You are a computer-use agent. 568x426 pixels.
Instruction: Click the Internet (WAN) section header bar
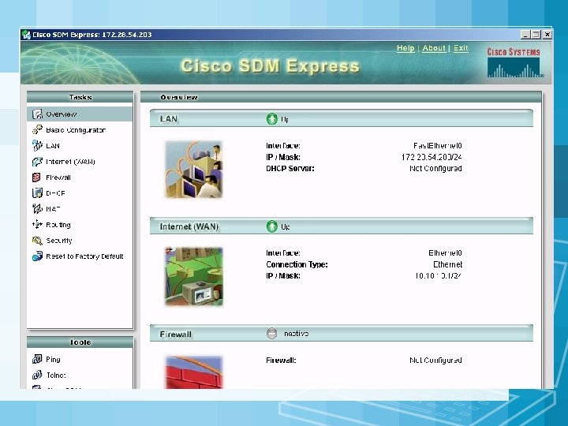[x=342, y=226]
